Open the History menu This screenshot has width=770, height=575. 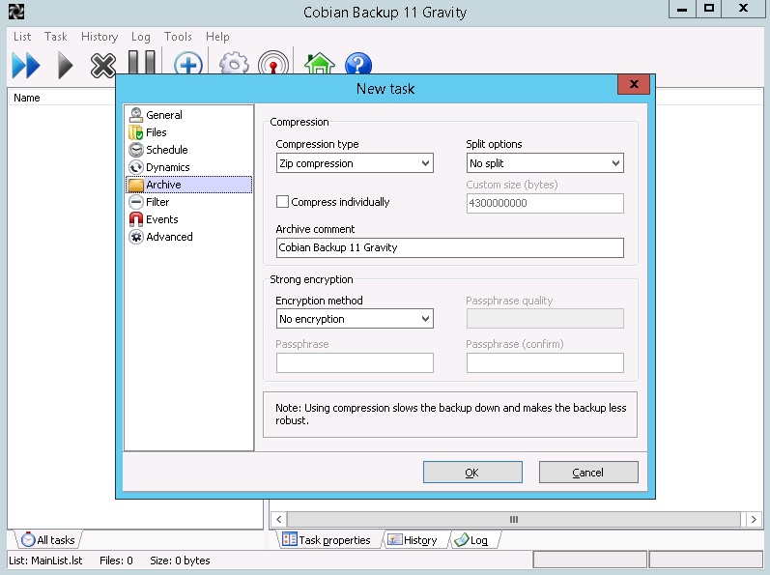point(100,37)
